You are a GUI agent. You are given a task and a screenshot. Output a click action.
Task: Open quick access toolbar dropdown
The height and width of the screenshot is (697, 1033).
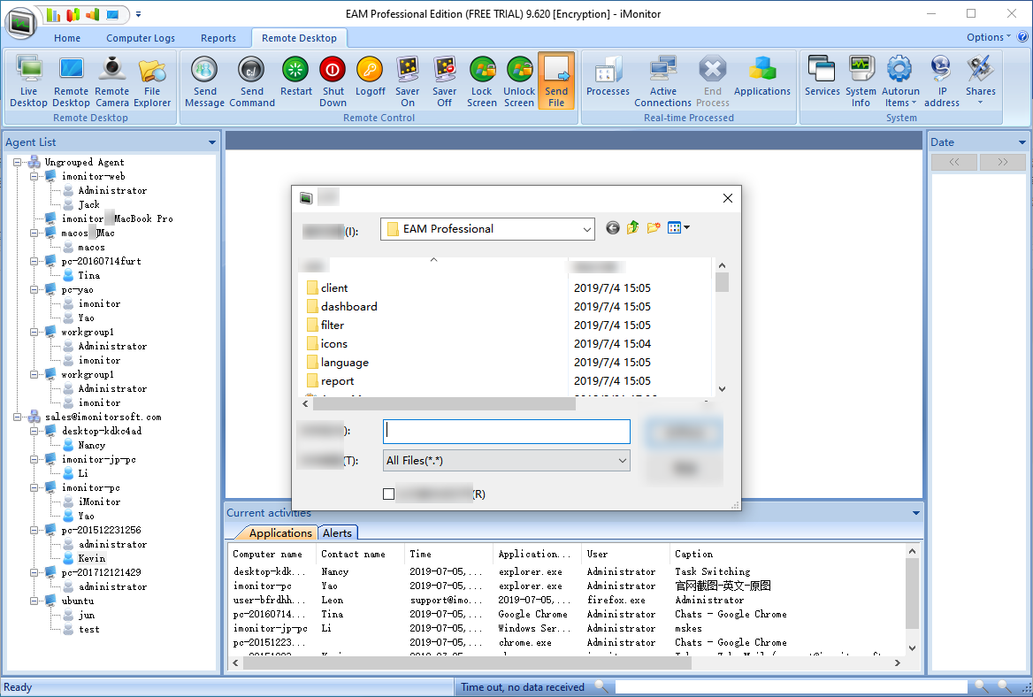tap(138, 14)
